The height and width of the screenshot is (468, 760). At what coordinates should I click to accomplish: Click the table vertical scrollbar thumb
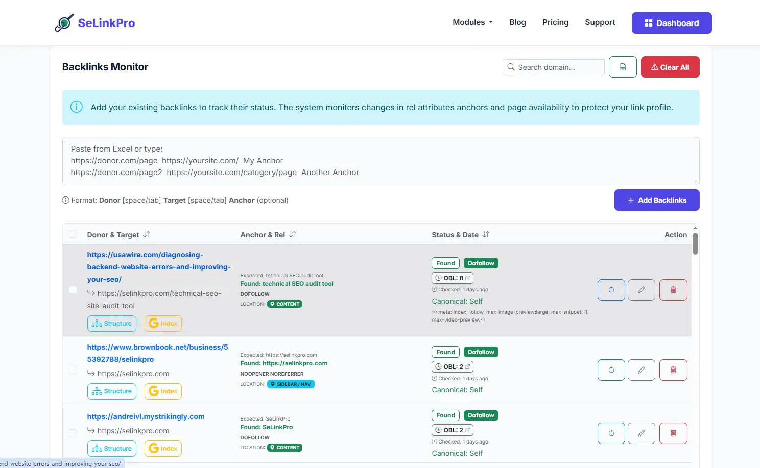695,243
